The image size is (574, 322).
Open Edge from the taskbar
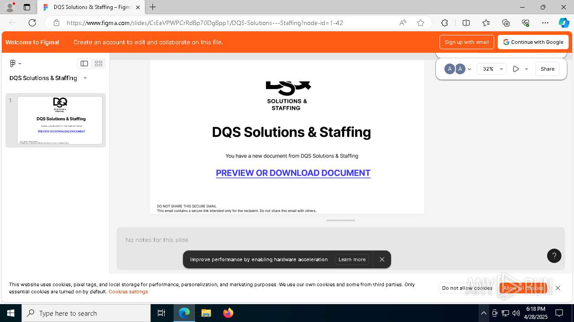[184, 313]
